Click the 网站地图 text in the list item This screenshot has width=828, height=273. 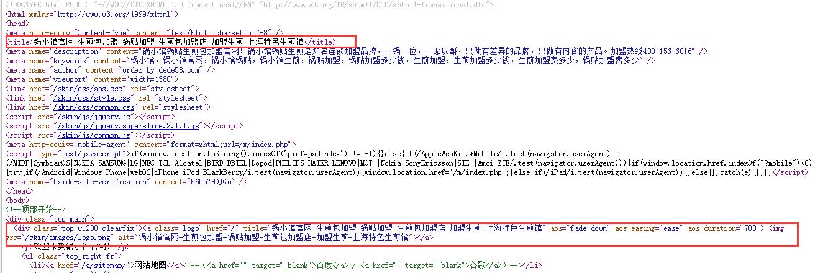pos(151,266)
